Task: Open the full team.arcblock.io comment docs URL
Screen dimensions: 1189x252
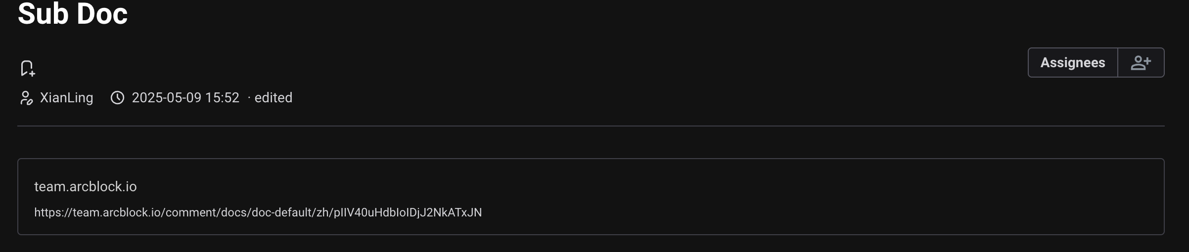Action: pos(258,212)
